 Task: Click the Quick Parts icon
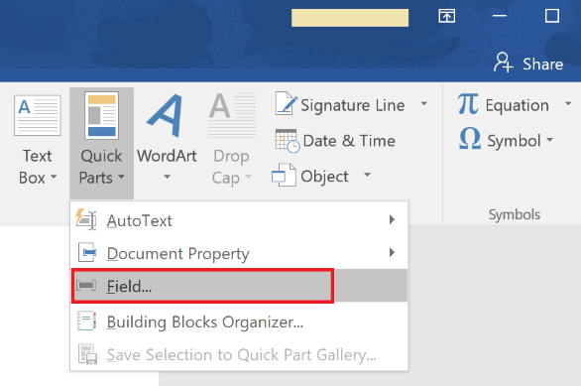coord(101,115)
